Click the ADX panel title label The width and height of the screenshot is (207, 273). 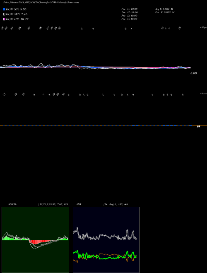(x=79, y=204)
